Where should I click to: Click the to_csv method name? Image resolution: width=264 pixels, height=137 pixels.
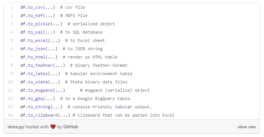35,8
